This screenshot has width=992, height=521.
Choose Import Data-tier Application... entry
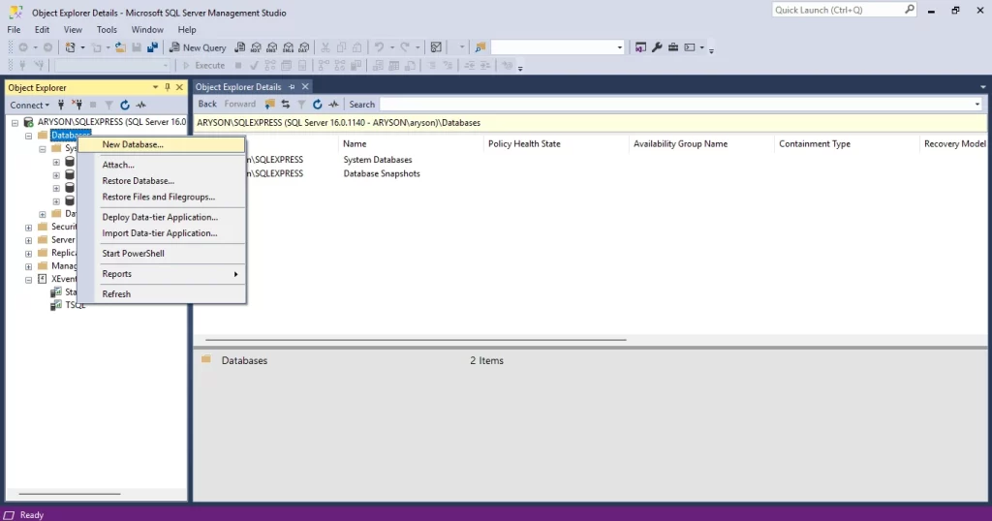(x=162, y=233)
